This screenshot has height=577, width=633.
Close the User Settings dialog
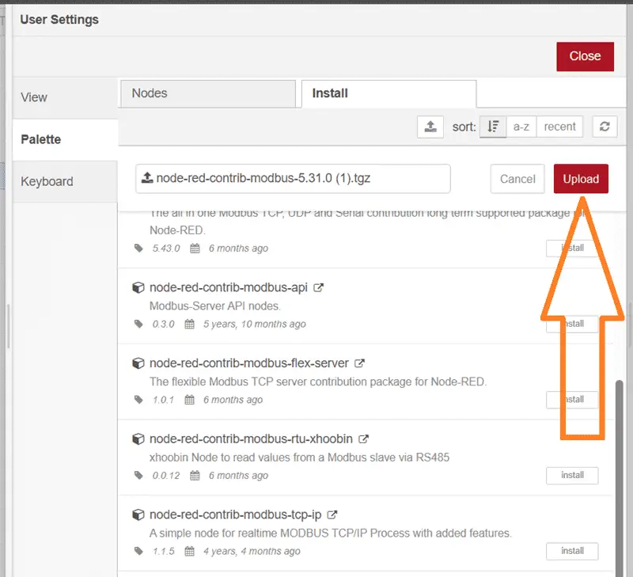(x=585, y=56)
